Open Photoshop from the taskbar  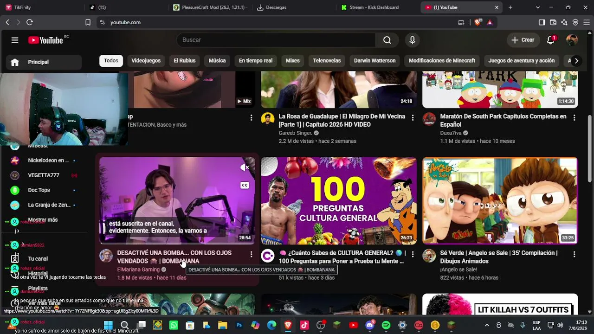pos(239,325)
